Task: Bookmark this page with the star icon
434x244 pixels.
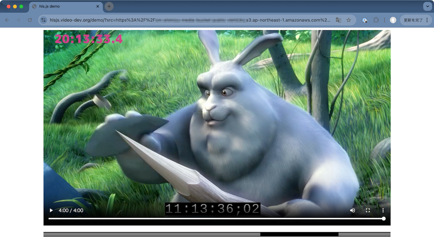Action: 349,20
